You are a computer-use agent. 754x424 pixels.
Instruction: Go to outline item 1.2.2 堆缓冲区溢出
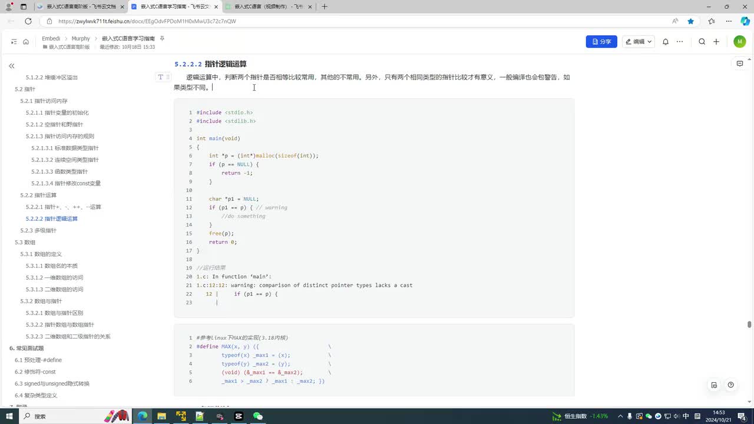coord(52,77)
